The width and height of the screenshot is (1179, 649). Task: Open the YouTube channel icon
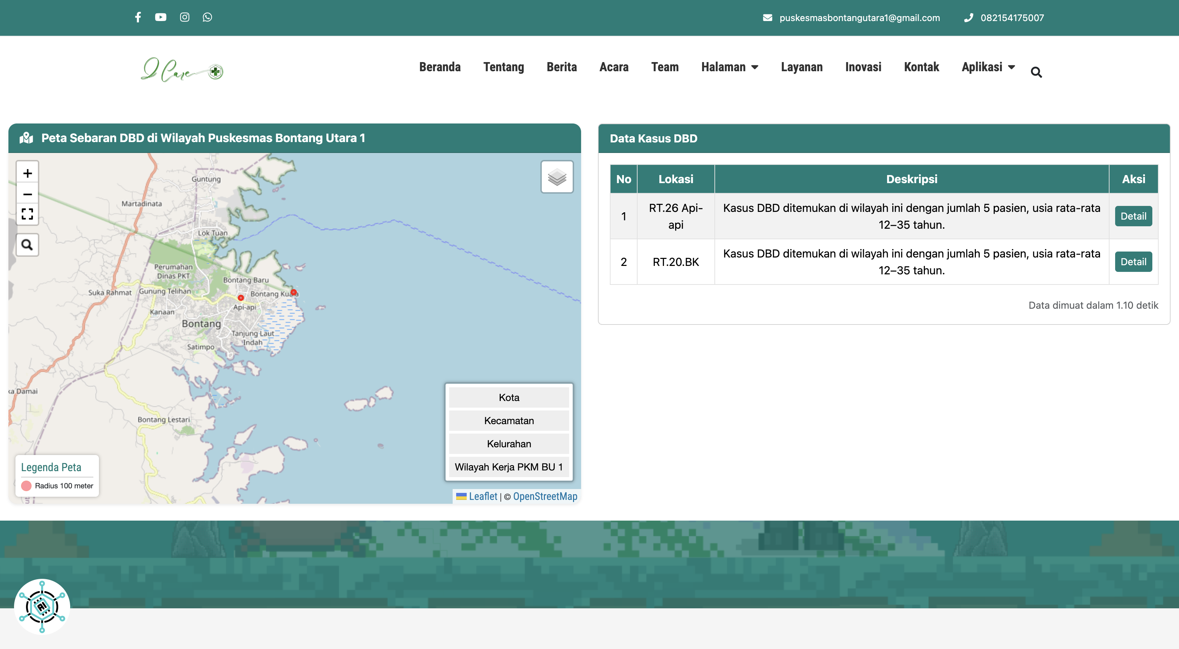[161, 18]
